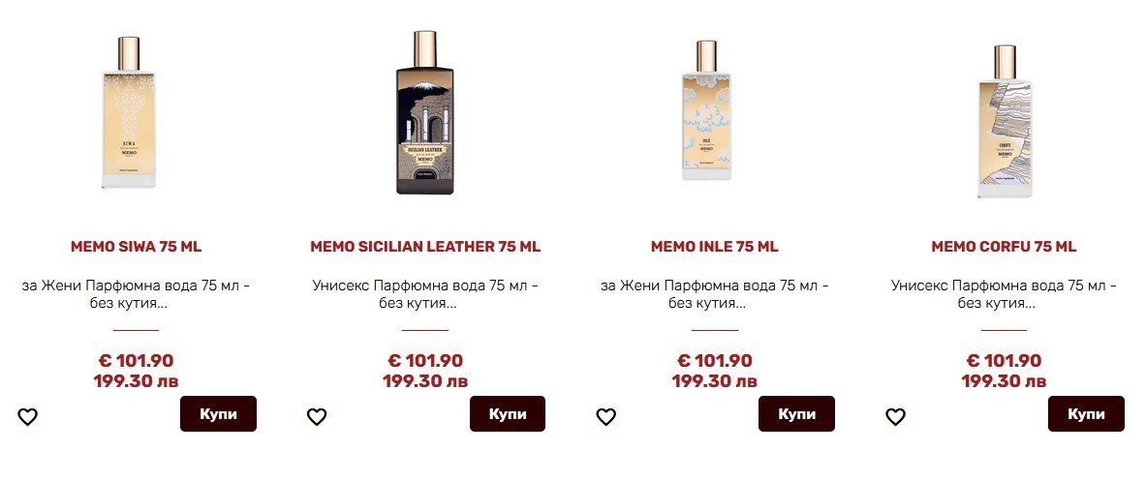Click Купи for Memo Sicilian Leather
This screenshot has height=481, width=1146.
point(508,414)
